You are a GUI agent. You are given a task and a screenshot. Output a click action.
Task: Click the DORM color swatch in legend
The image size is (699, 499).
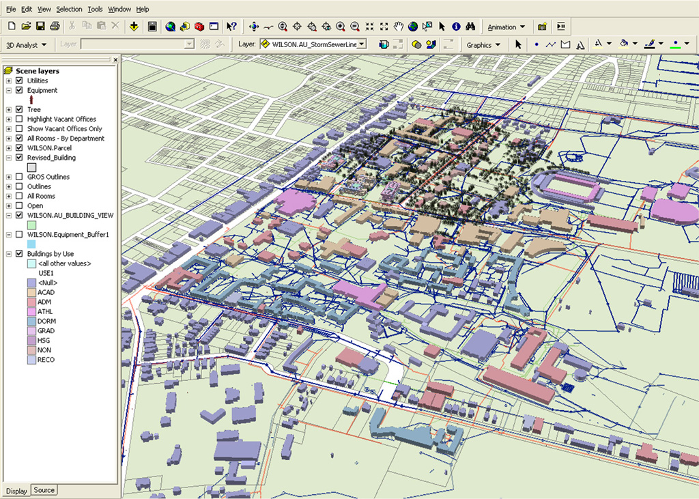pos(31,321)
